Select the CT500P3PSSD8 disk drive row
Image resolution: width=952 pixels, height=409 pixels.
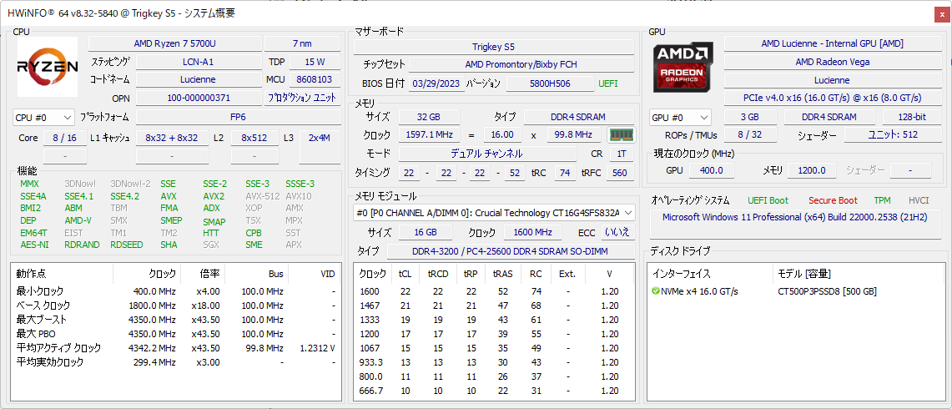(794, 291)
